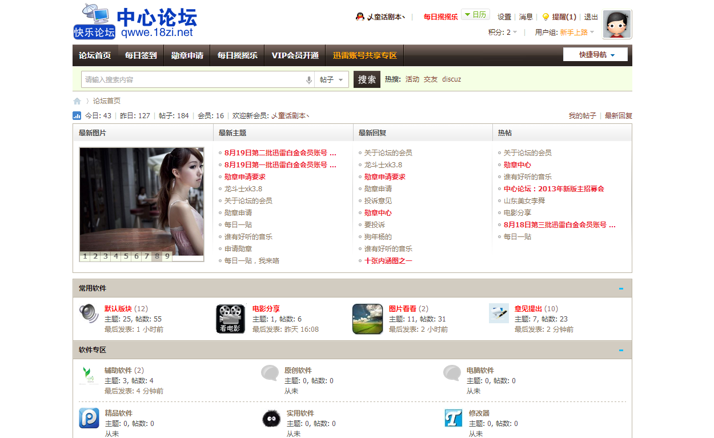714x438 pixels.
Task: Click the 搜索 search button
Action: [367, 80]
